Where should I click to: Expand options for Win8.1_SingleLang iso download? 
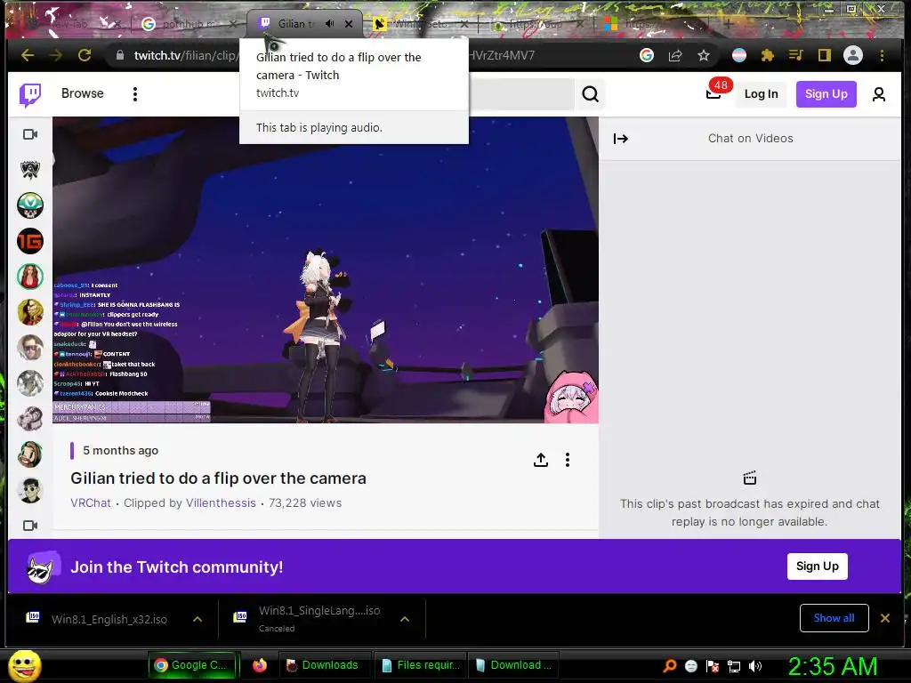pyautogui.click(x=405, y=619)
